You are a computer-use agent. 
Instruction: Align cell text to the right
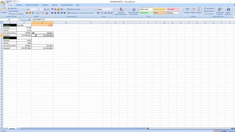tap(58, 13)
